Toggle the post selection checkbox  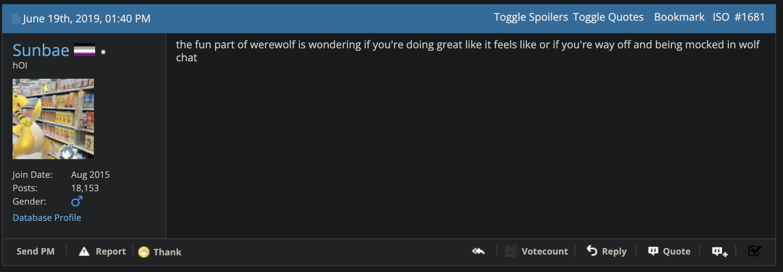coord(755,251)
